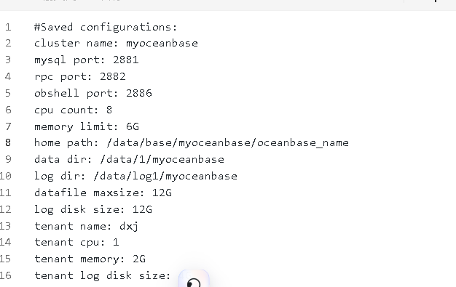The width and height of the screenshot is (456, 287).
Task: Place cursor in the home path value
Action: click(227, 143)
